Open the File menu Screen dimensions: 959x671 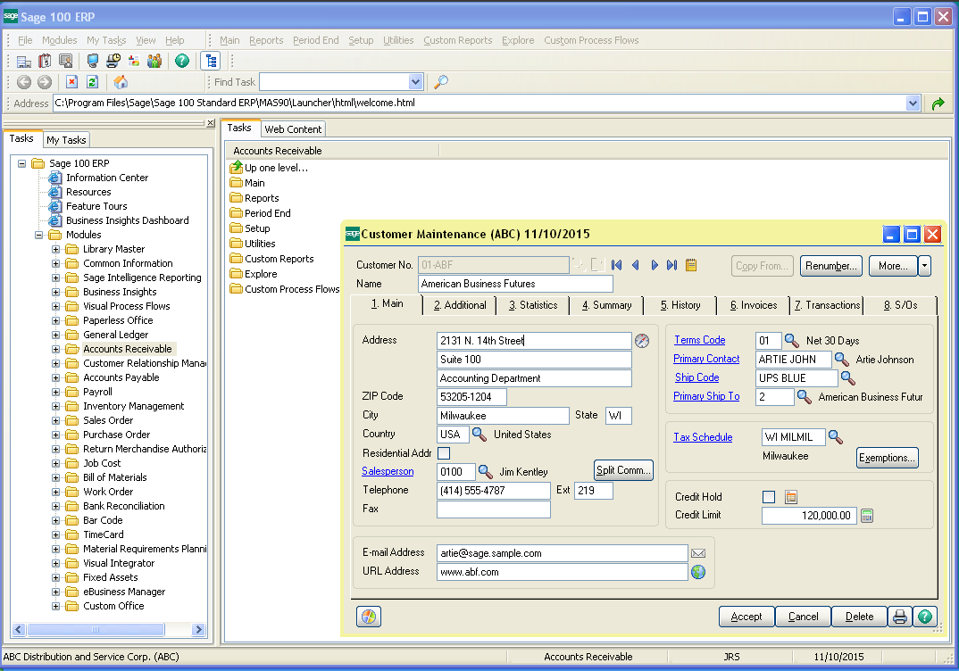coord(25,40)
